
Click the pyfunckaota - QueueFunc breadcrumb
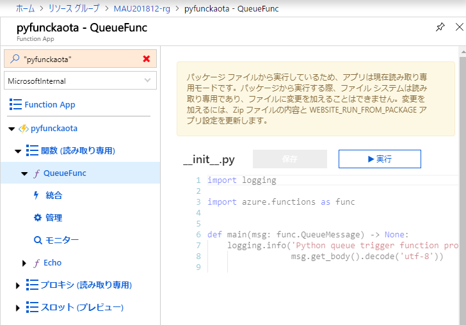(232, 8)
